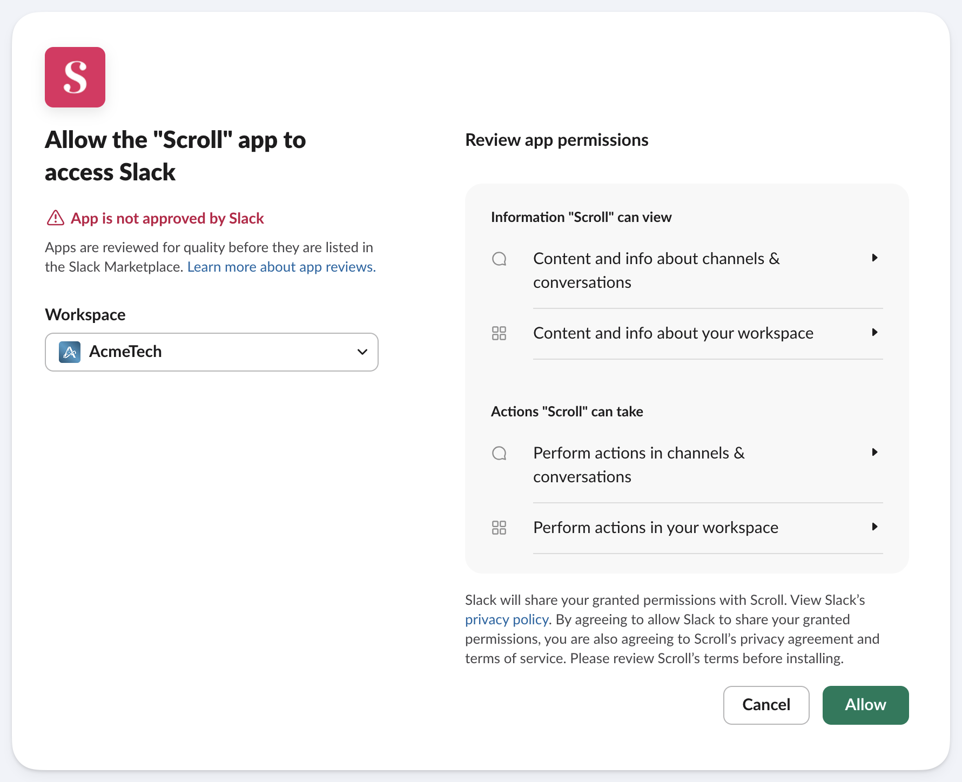
Task: Expand arrow for content about your workspace
Action: (874, 333)
